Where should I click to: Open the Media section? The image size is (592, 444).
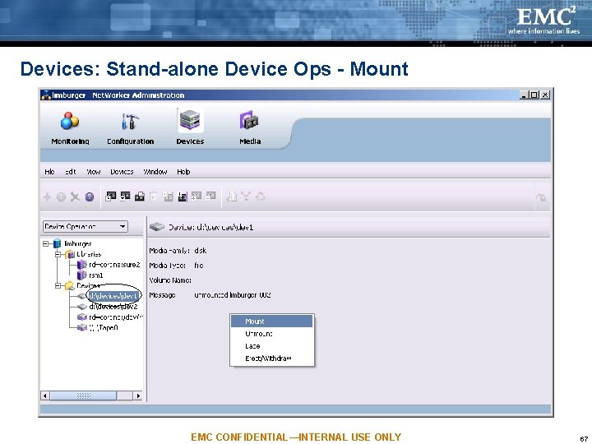coord(250,127)
